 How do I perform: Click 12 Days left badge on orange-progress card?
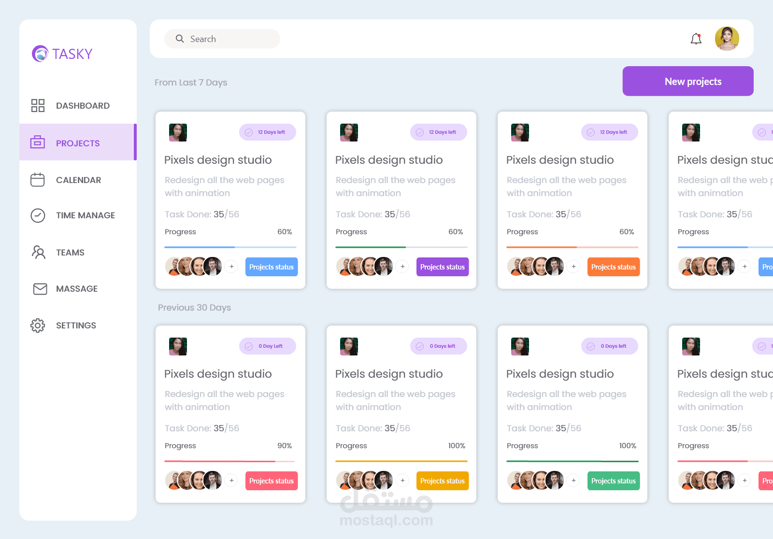[x=610, y=132]
